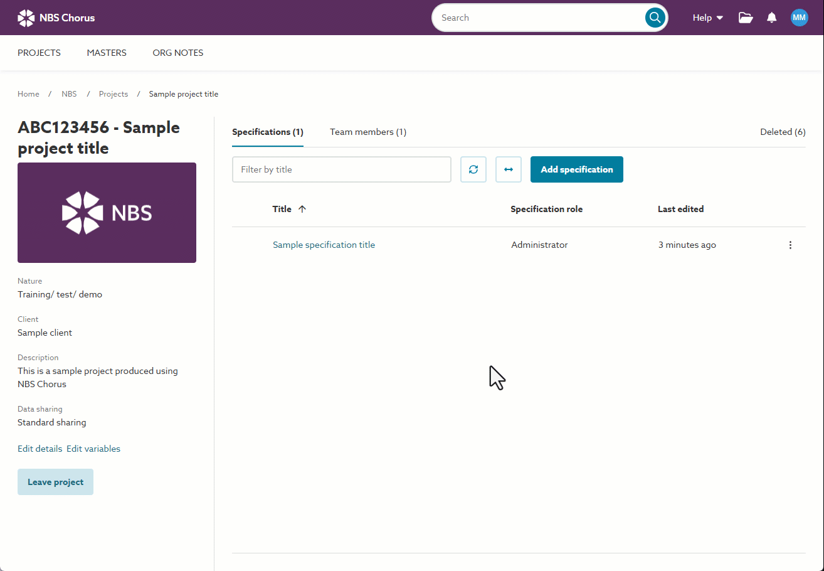The height and width of the screenshot is (571, 824).
Task: Click the refresh specifications icon
Action: [x=473, y=169]
